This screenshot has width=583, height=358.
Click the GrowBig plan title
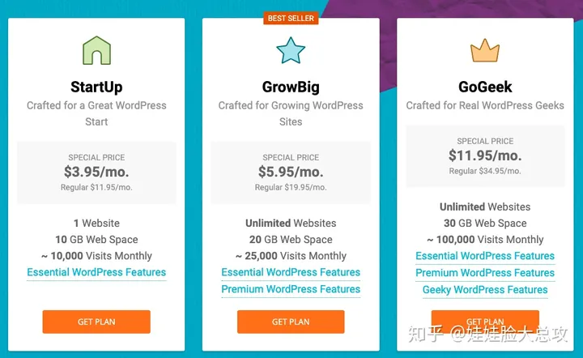pyautogui.click(x=291, y=87)
